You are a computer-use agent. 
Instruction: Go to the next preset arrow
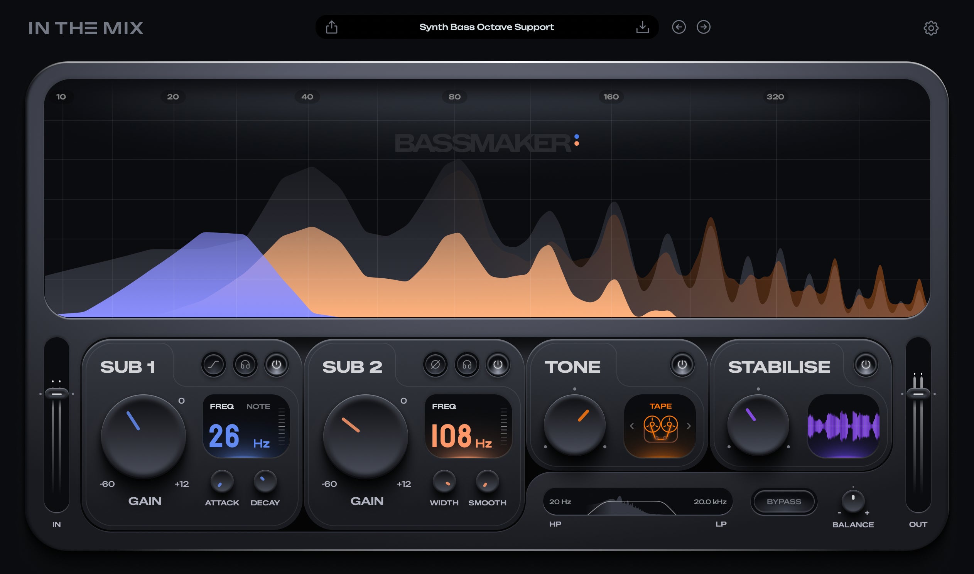tap(704, 27)
